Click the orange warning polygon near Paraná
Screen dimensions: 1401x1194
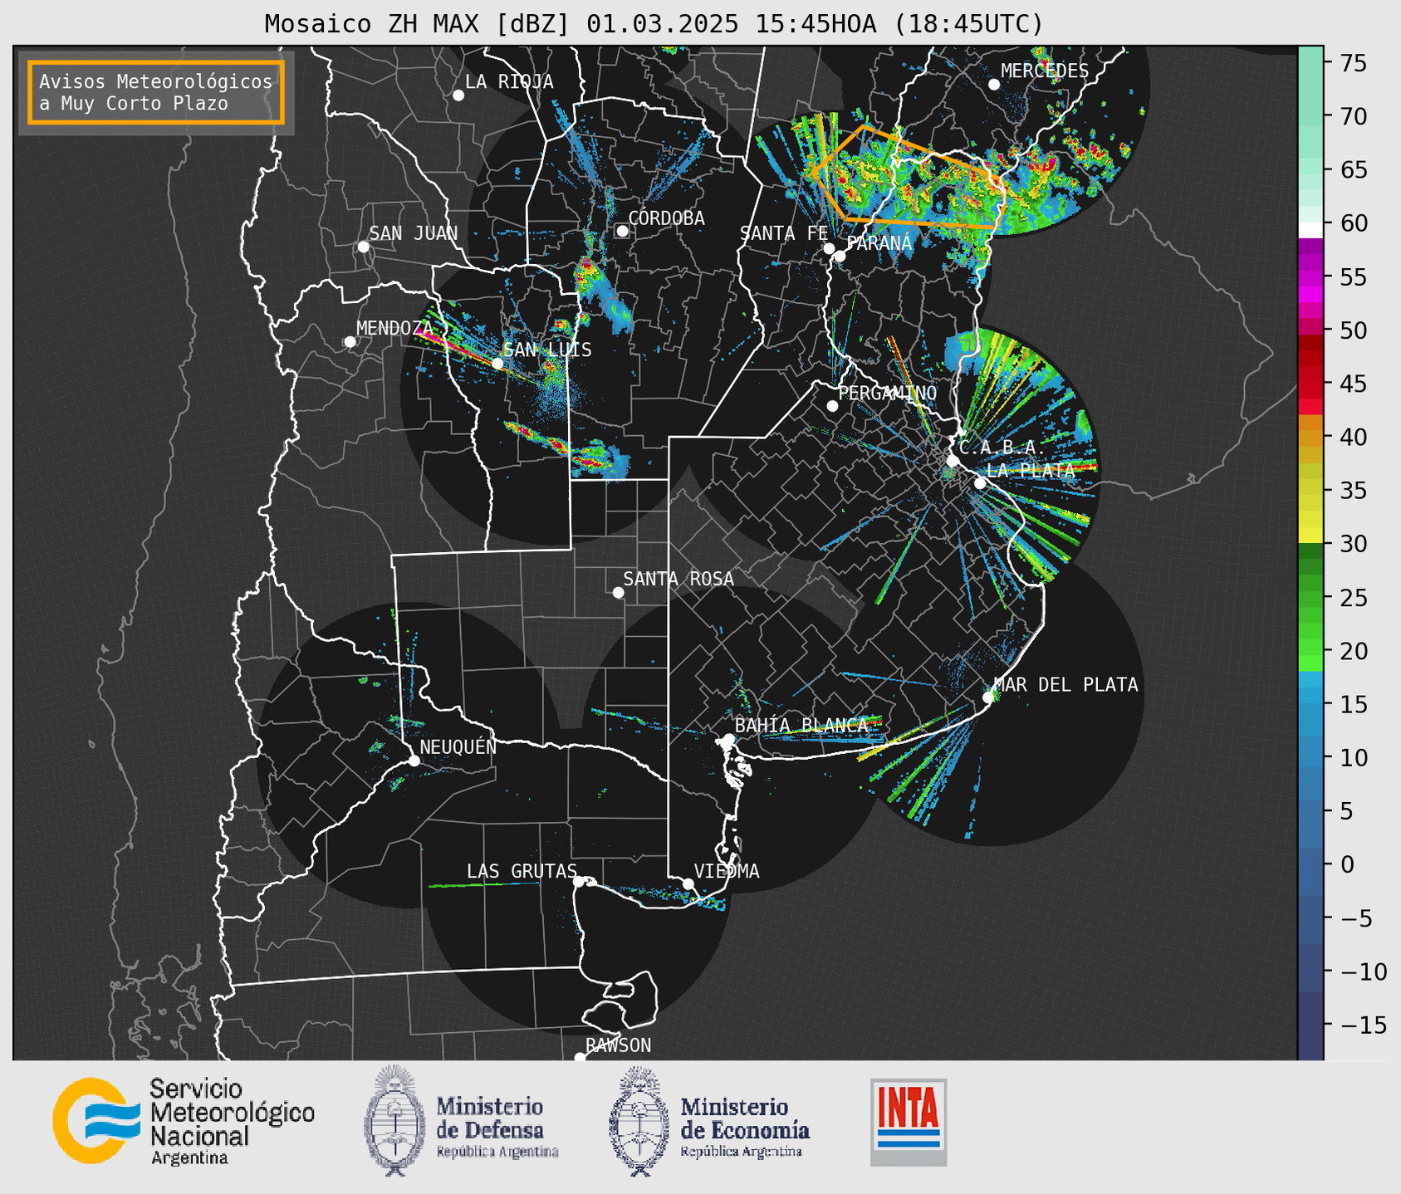click(909, 176)
